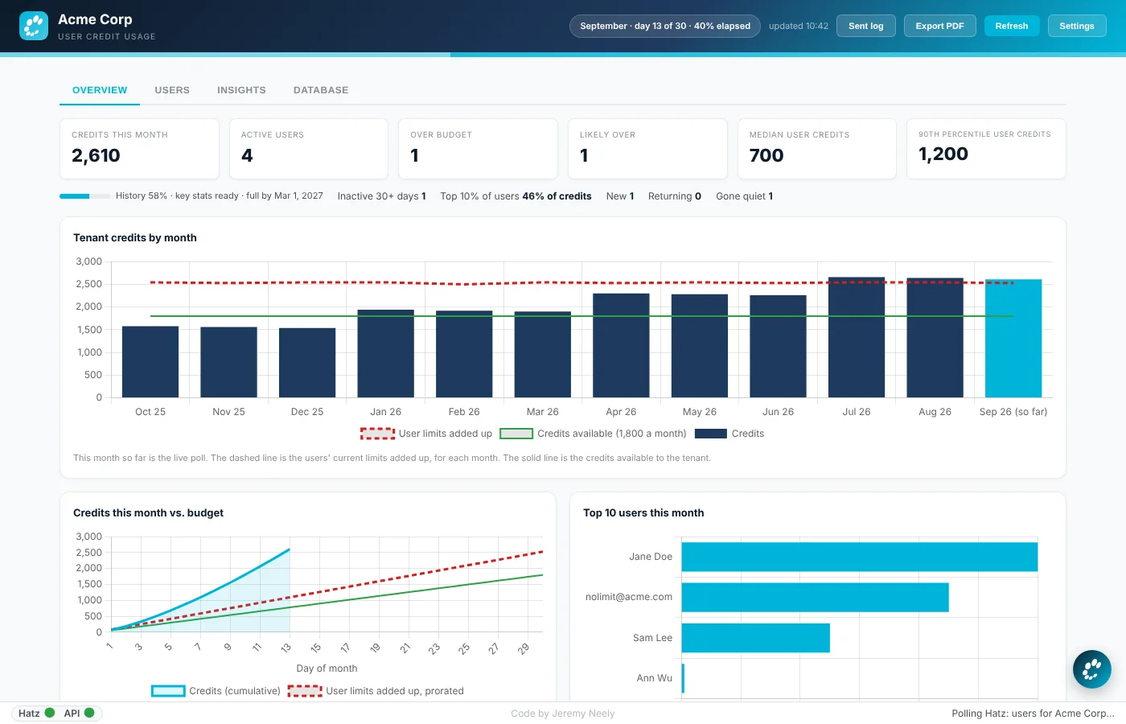Viewport: 1126px width, 724px height.
Task: Open Settings from the header
Action: 1077,26
